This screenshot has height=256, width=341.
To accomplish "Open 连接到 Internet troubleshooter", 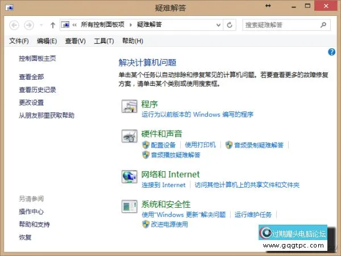I will point(164,185).
